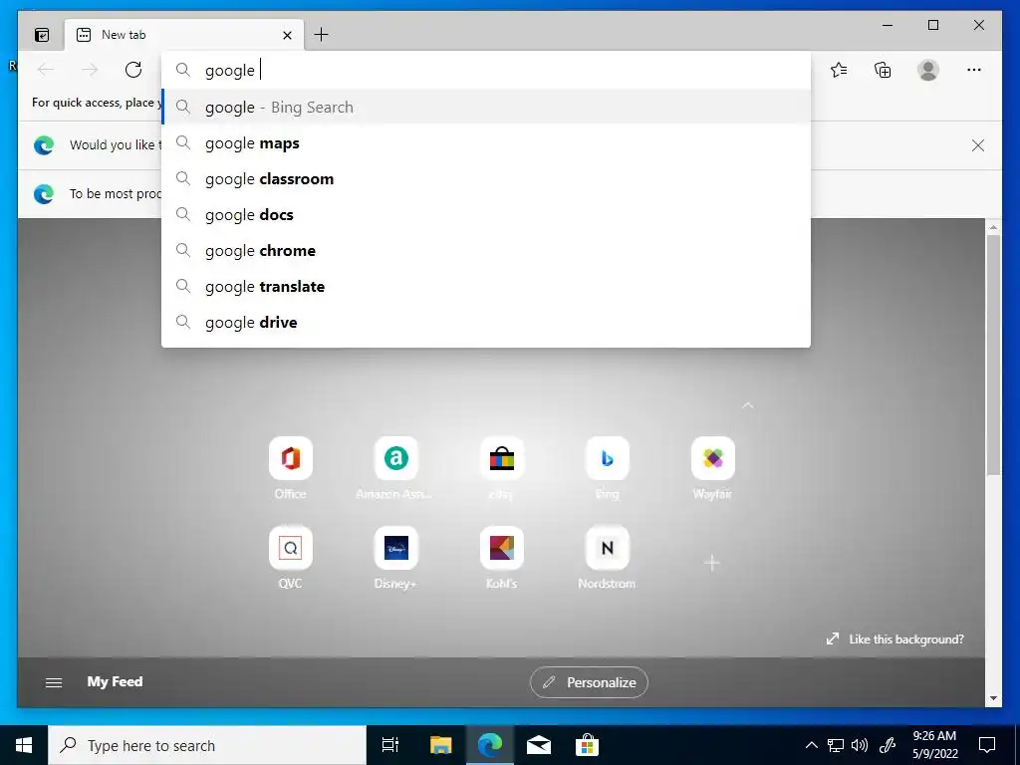The image size is (1020, 765).
Task: Open the Action Center notifications icon
Action: pyautogui.click(x=987, y=745)
